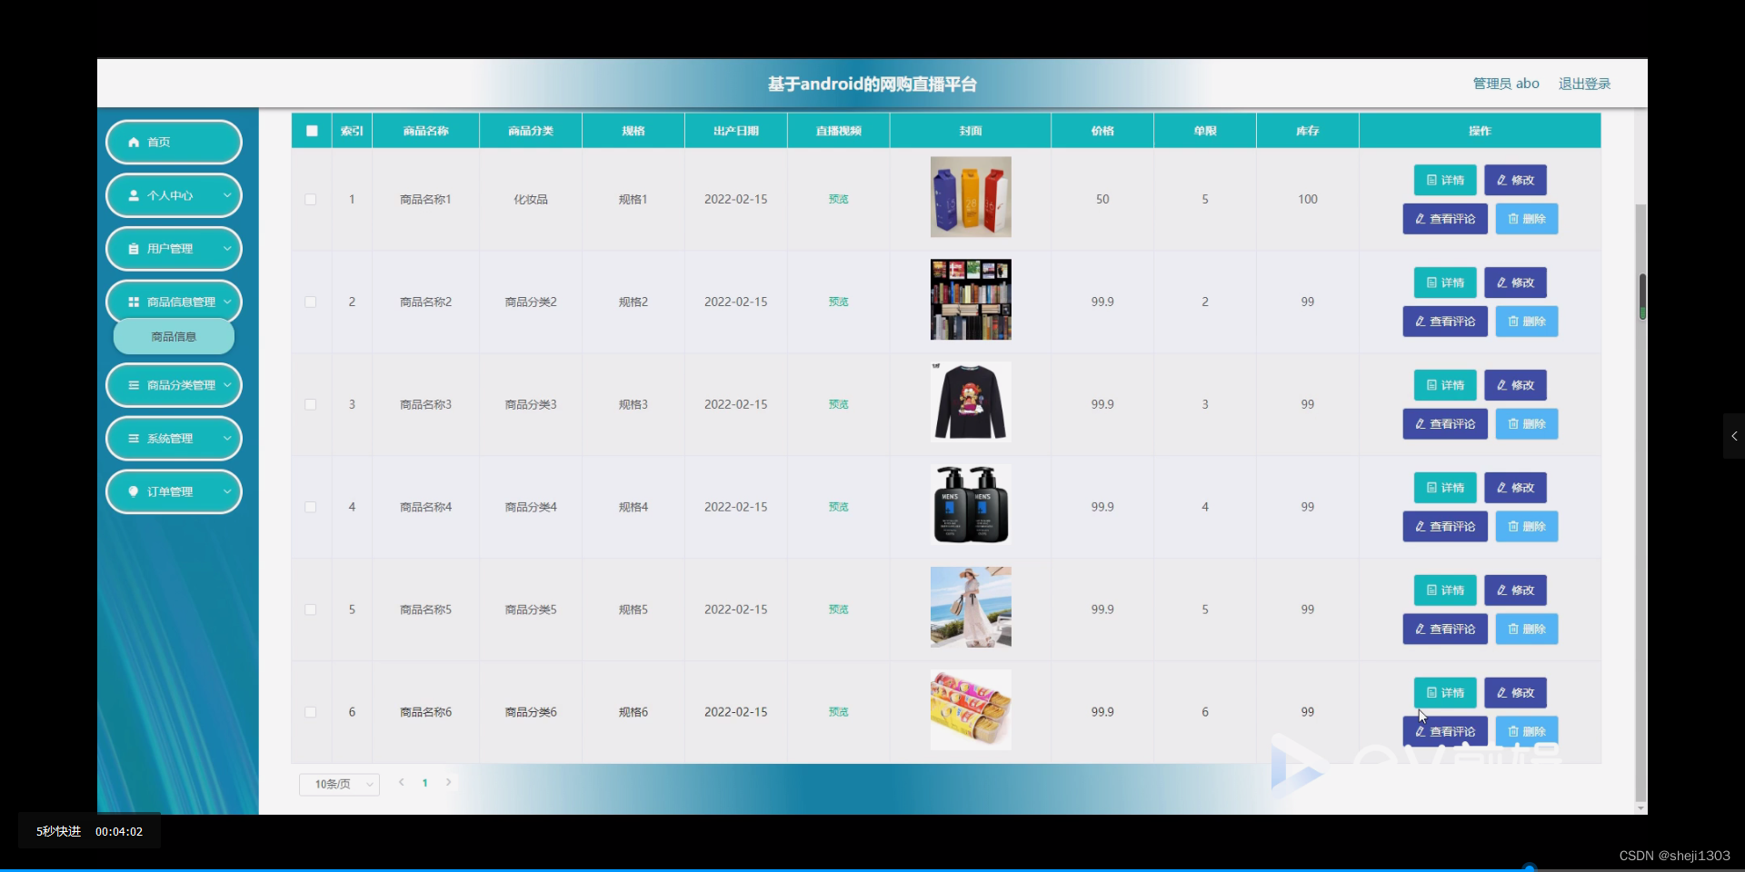Select 商品信息 in the sidebar submenu
Screen dimensions: 1745x872
point(173,336)
